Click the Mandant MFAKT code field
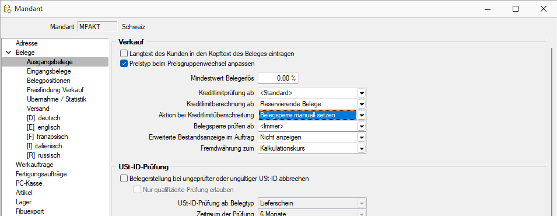The width and height of the screenshot is (557, 216). (97, 27)
